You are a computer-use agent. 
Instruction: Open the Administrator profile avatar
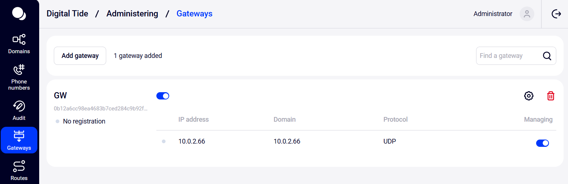click(x=527, y=14)
